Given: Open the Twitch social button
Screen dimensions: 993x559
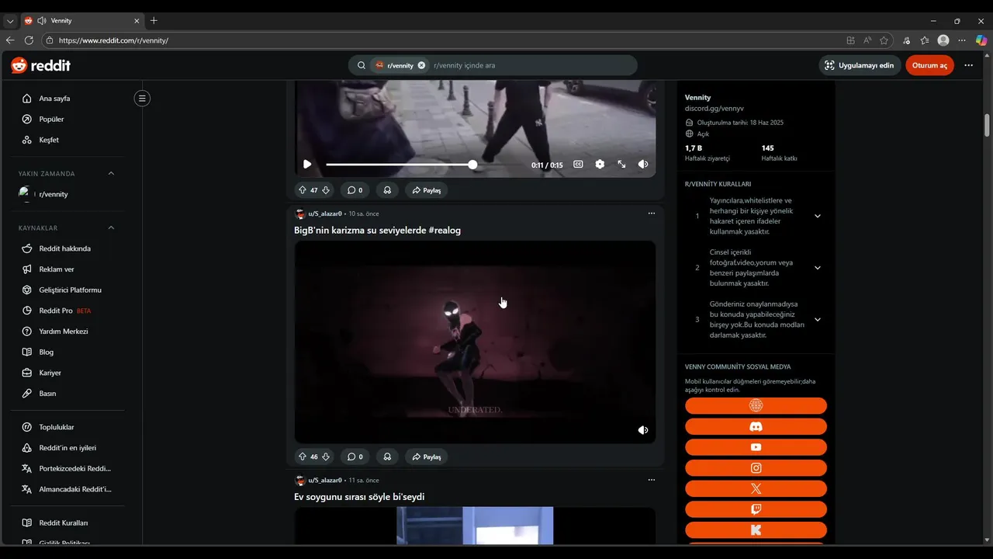Looking at the screenshot, I should (x=756, y=510).
